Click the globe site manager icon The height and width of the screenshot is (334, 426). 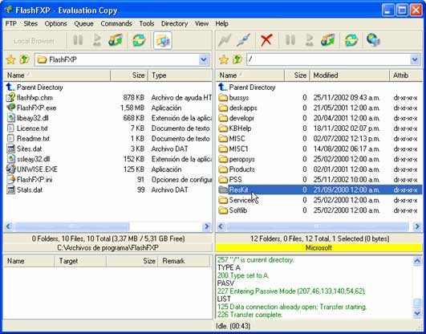point(373,40)
